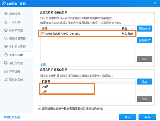Open the 常规设置 section
160x121 pixels.
[x=15, y=14]
